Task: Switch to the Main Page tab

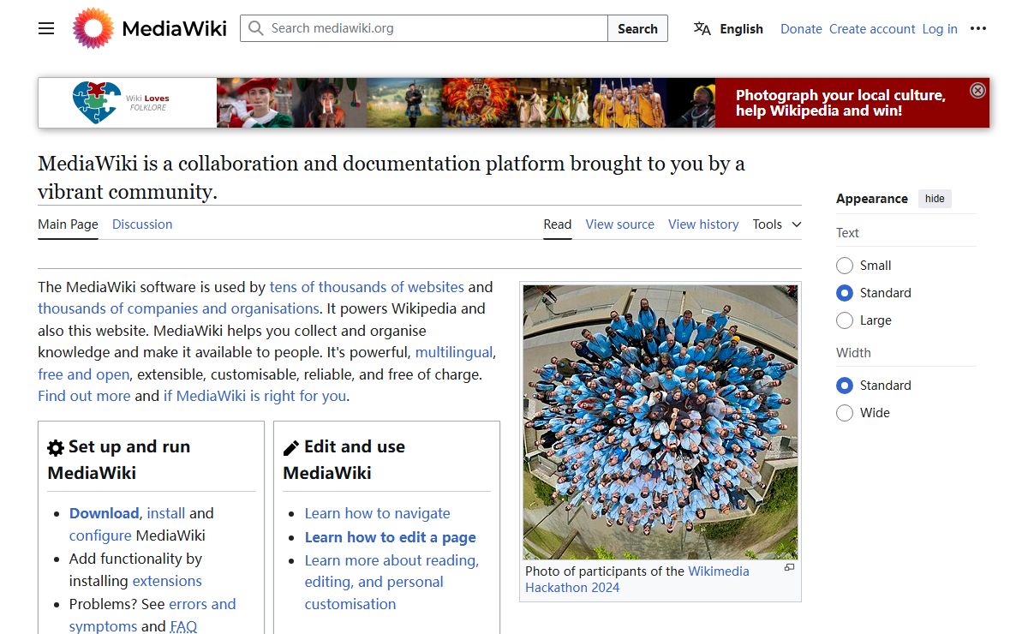Action: pyautogui.click(x=68, y=224)
